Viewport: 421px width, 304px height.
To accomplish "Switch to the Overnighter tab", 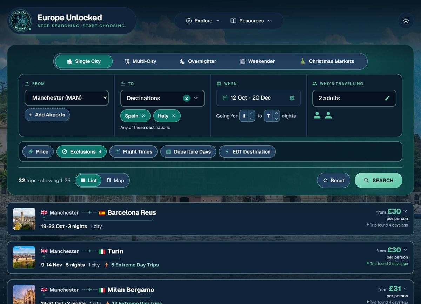I will pos(198,61).
